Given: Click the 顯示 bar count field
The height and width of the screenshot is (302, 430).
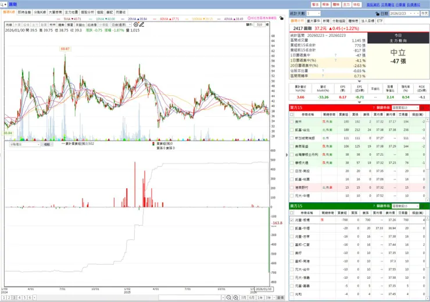Looking at the screenshot, I should [x=259, y=24].
